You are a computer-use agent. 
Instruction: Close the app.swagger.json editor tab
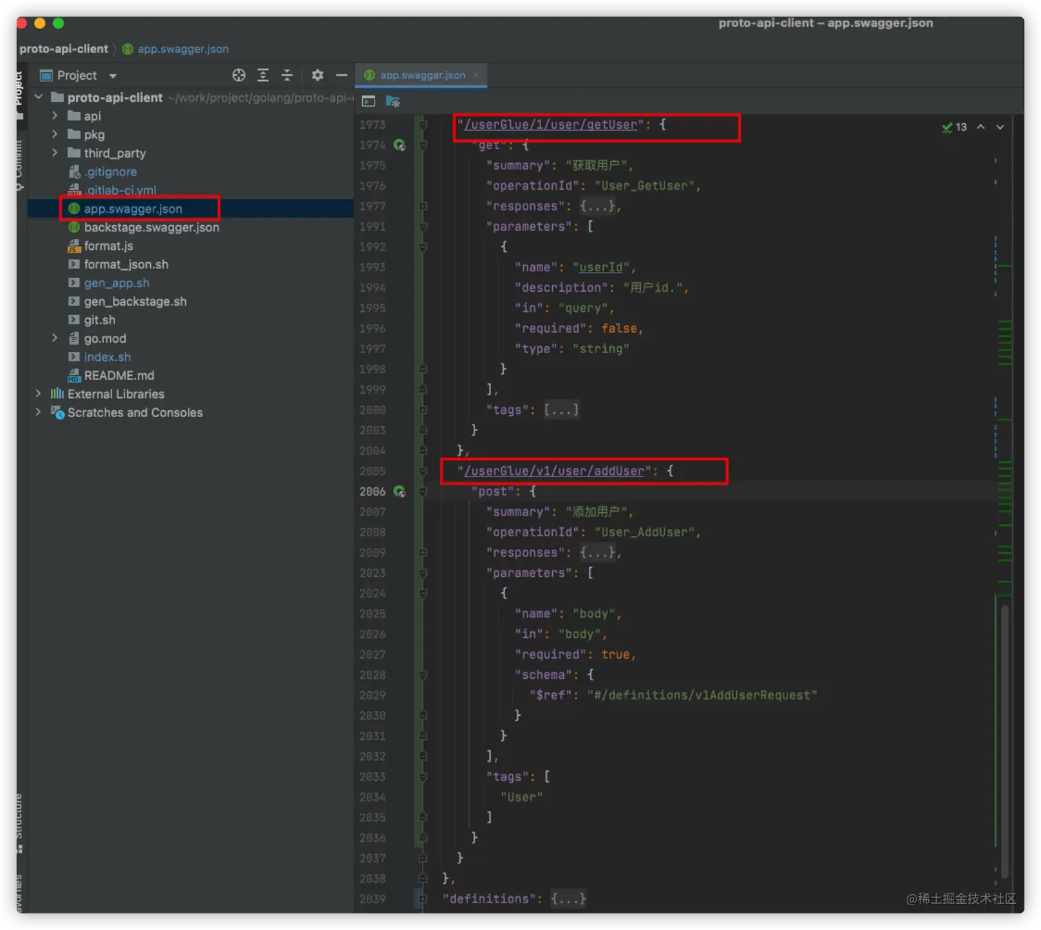(476, 75)
